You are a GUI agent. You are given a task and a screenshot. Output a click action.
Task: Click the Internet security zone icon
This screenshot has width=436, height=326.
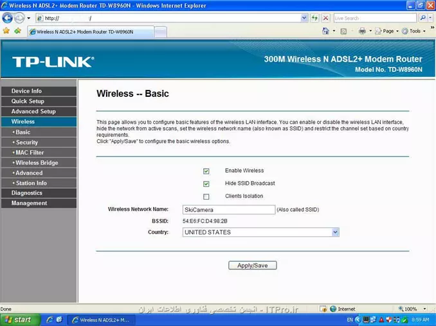(333, 309)
